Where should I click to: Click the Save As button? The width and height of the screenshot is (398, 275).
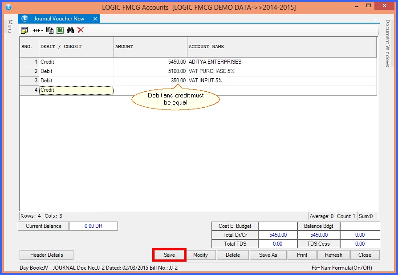tap(268, 255)
